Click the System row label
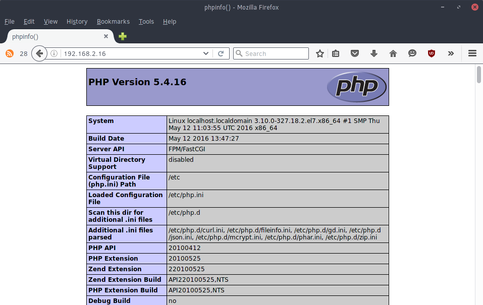The width and height of the screenshot is (483, 305). (x=101, y=121)
